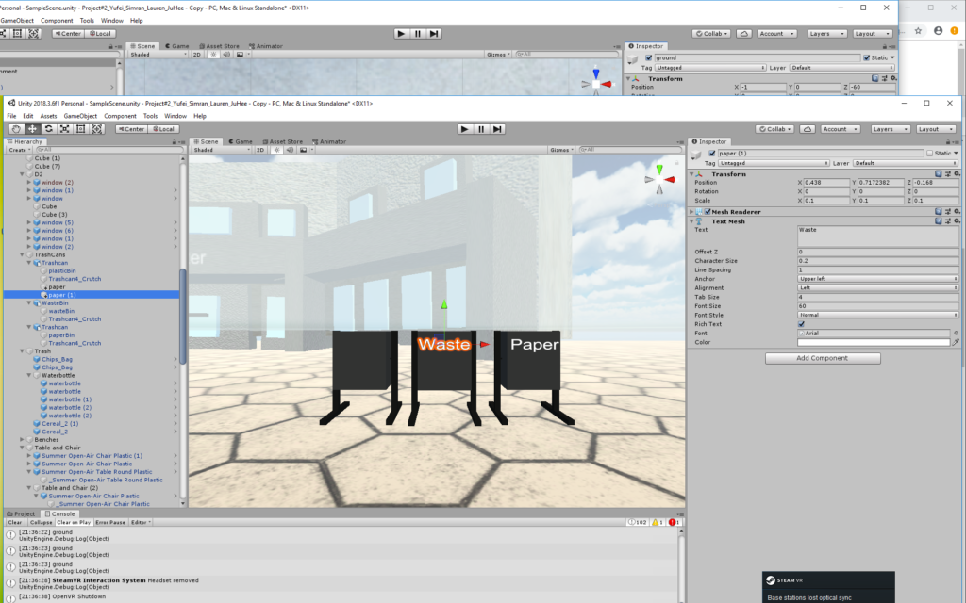Disable the Mesh Renderer component checkbox

coord(708,212)
